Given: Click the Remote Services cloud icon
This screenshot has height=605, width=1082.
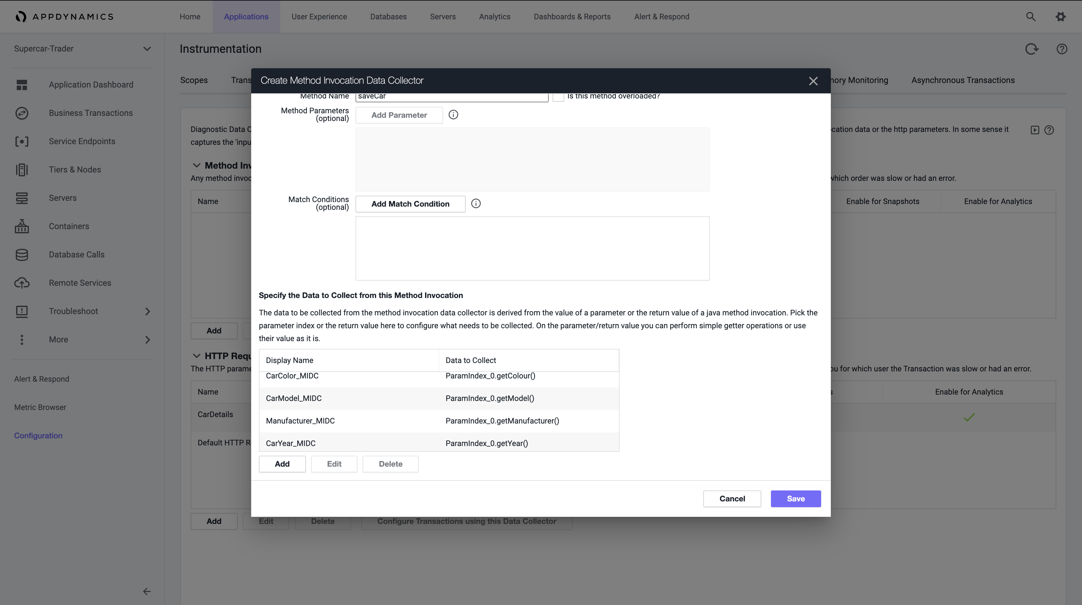Looking at the screenshot, I should (22, 283).
